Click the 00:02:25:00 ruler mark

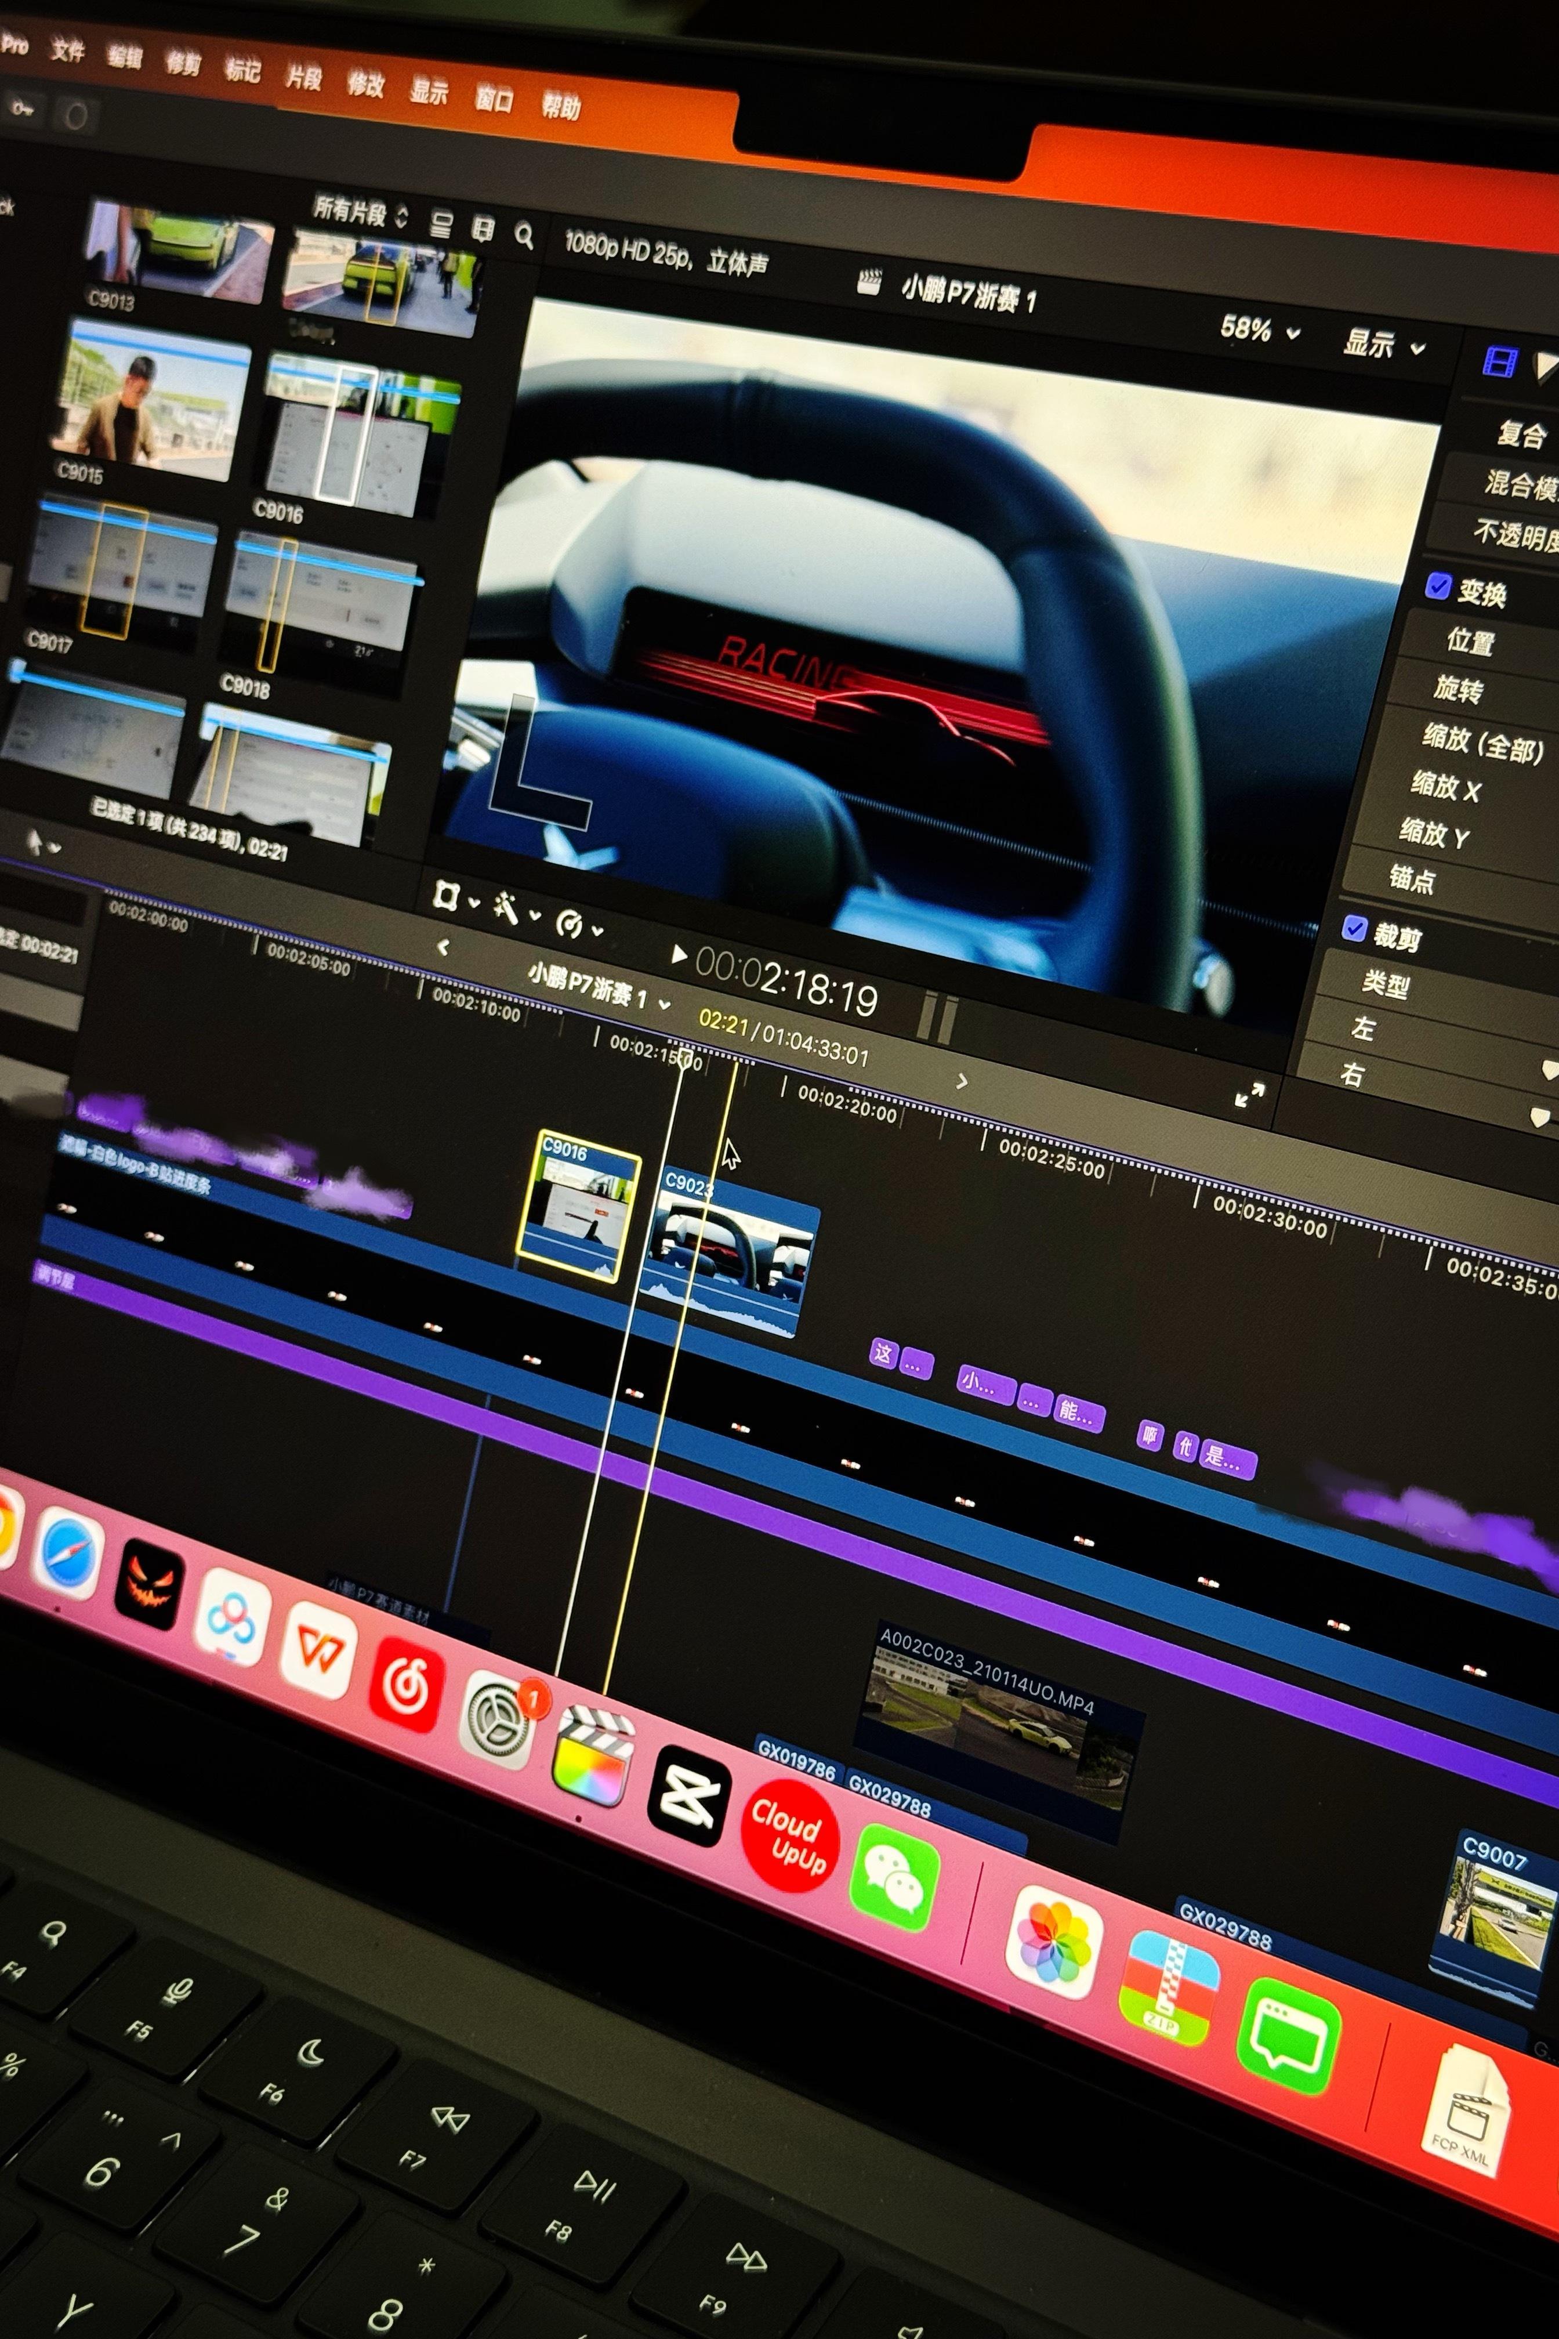coord(1051,1160)
